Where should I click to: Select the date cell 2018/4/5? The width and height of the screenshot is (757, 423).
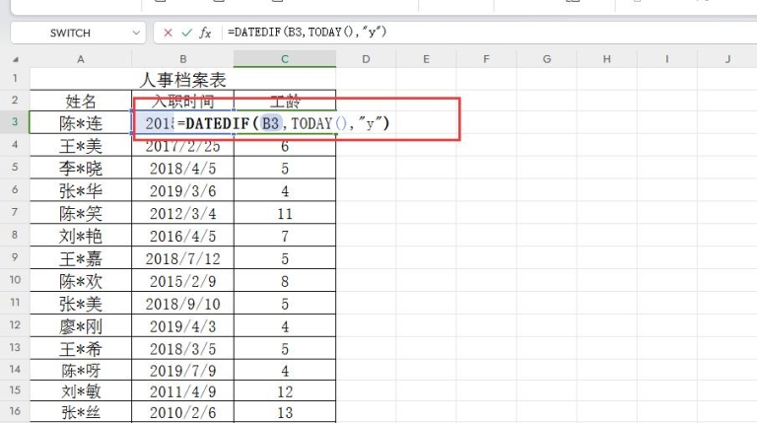tap(182, 168)
